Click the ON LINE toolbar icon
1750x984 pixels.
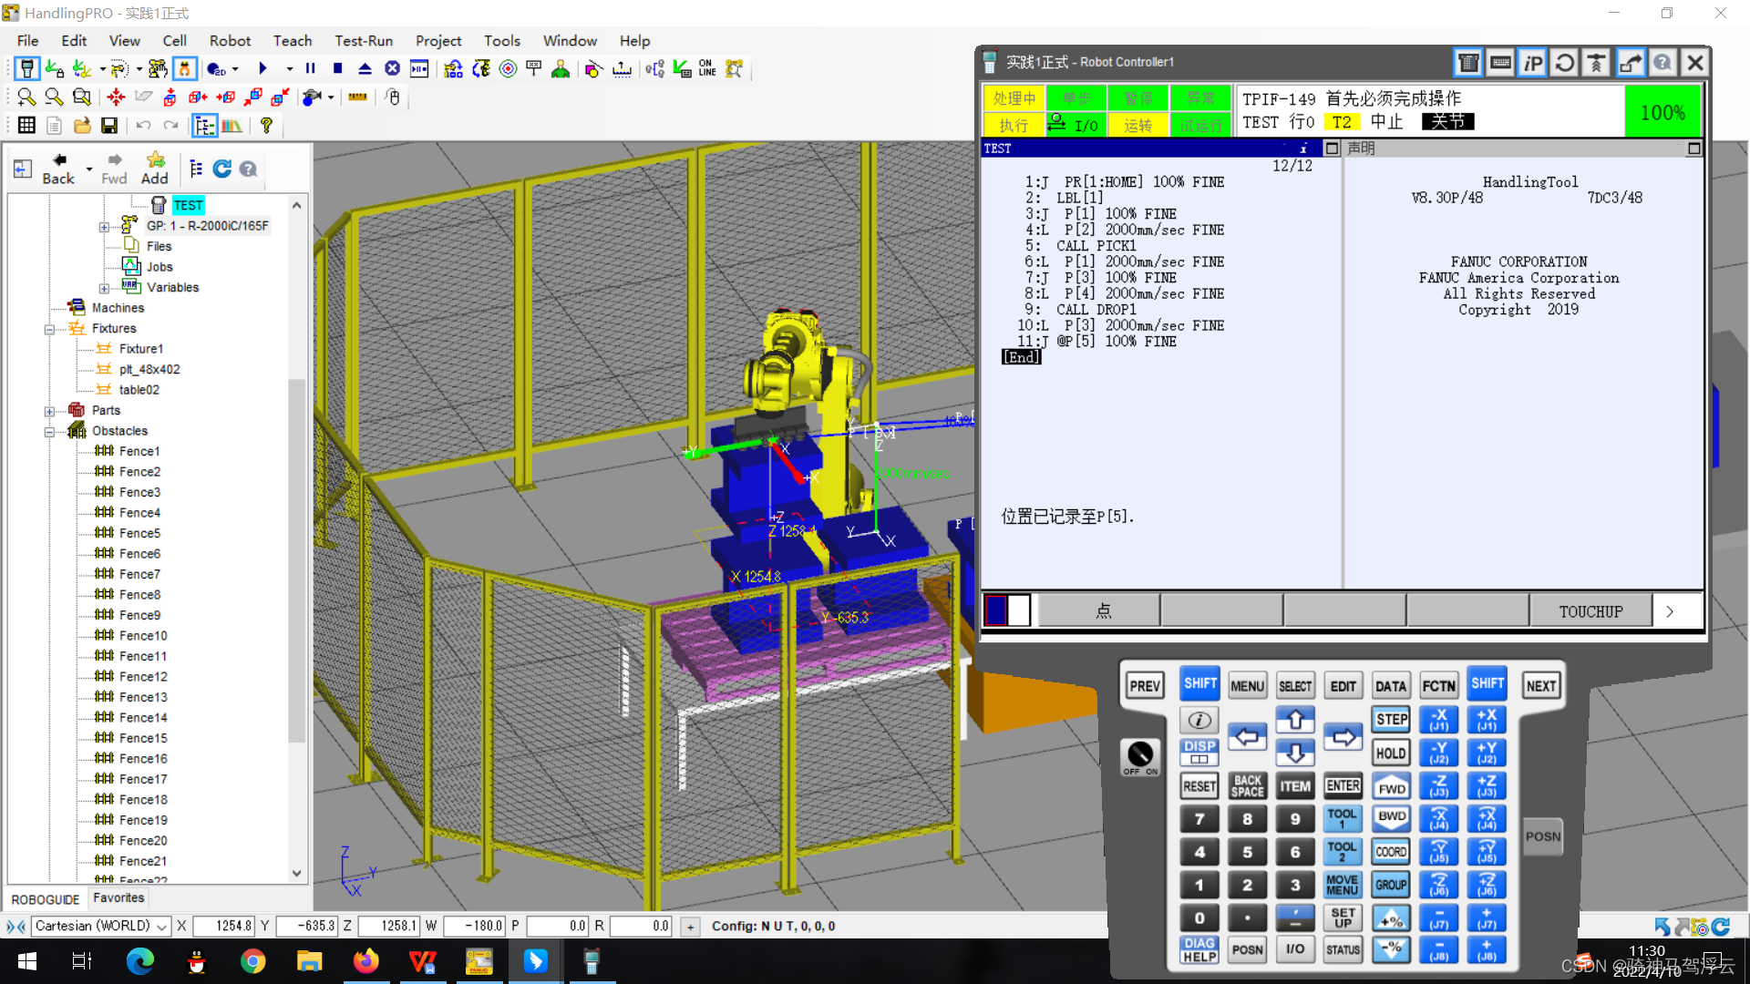(x=707, y=68)
